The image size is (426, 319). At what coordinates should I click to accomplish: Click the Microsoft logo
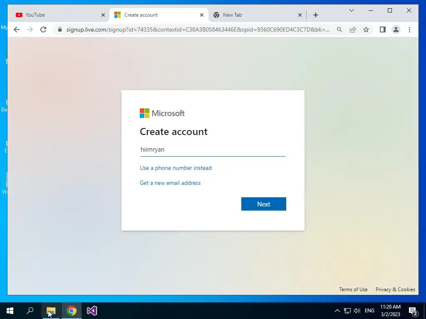(162, 113)
